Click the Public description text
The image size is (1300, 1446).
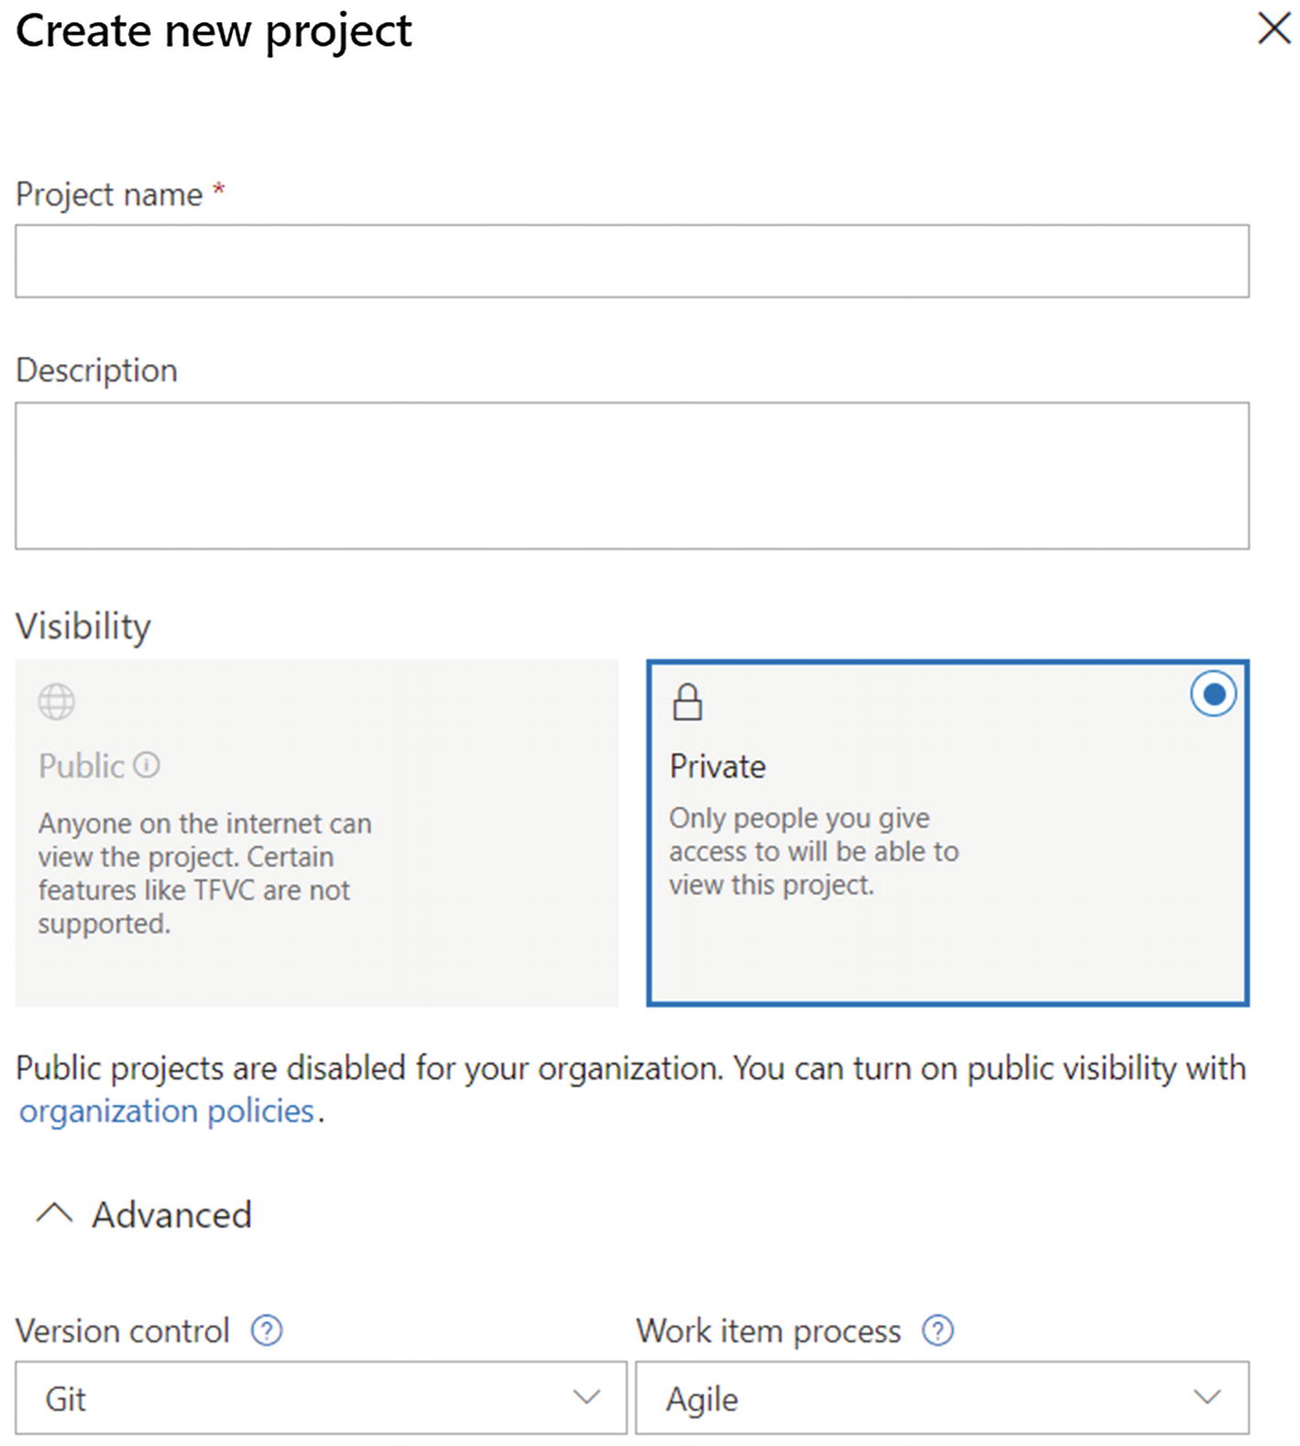point(204,873)
